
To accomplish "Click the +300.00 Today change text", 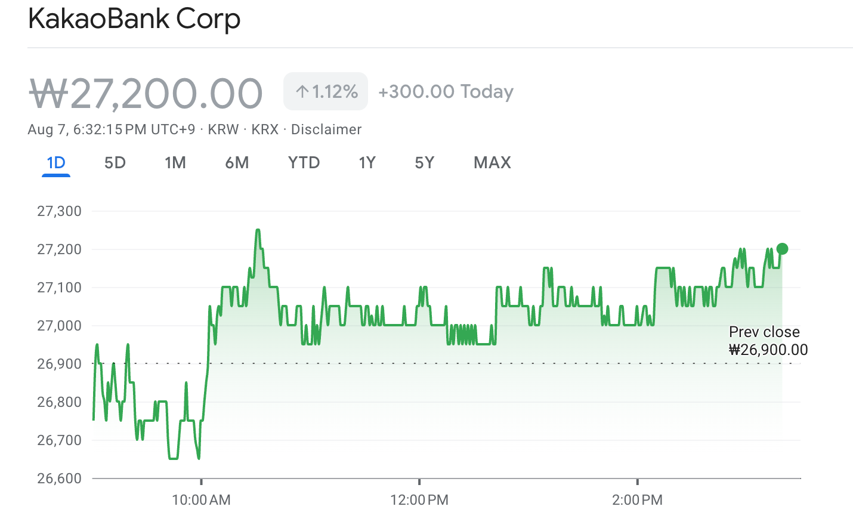I will [x=444, y=91].
